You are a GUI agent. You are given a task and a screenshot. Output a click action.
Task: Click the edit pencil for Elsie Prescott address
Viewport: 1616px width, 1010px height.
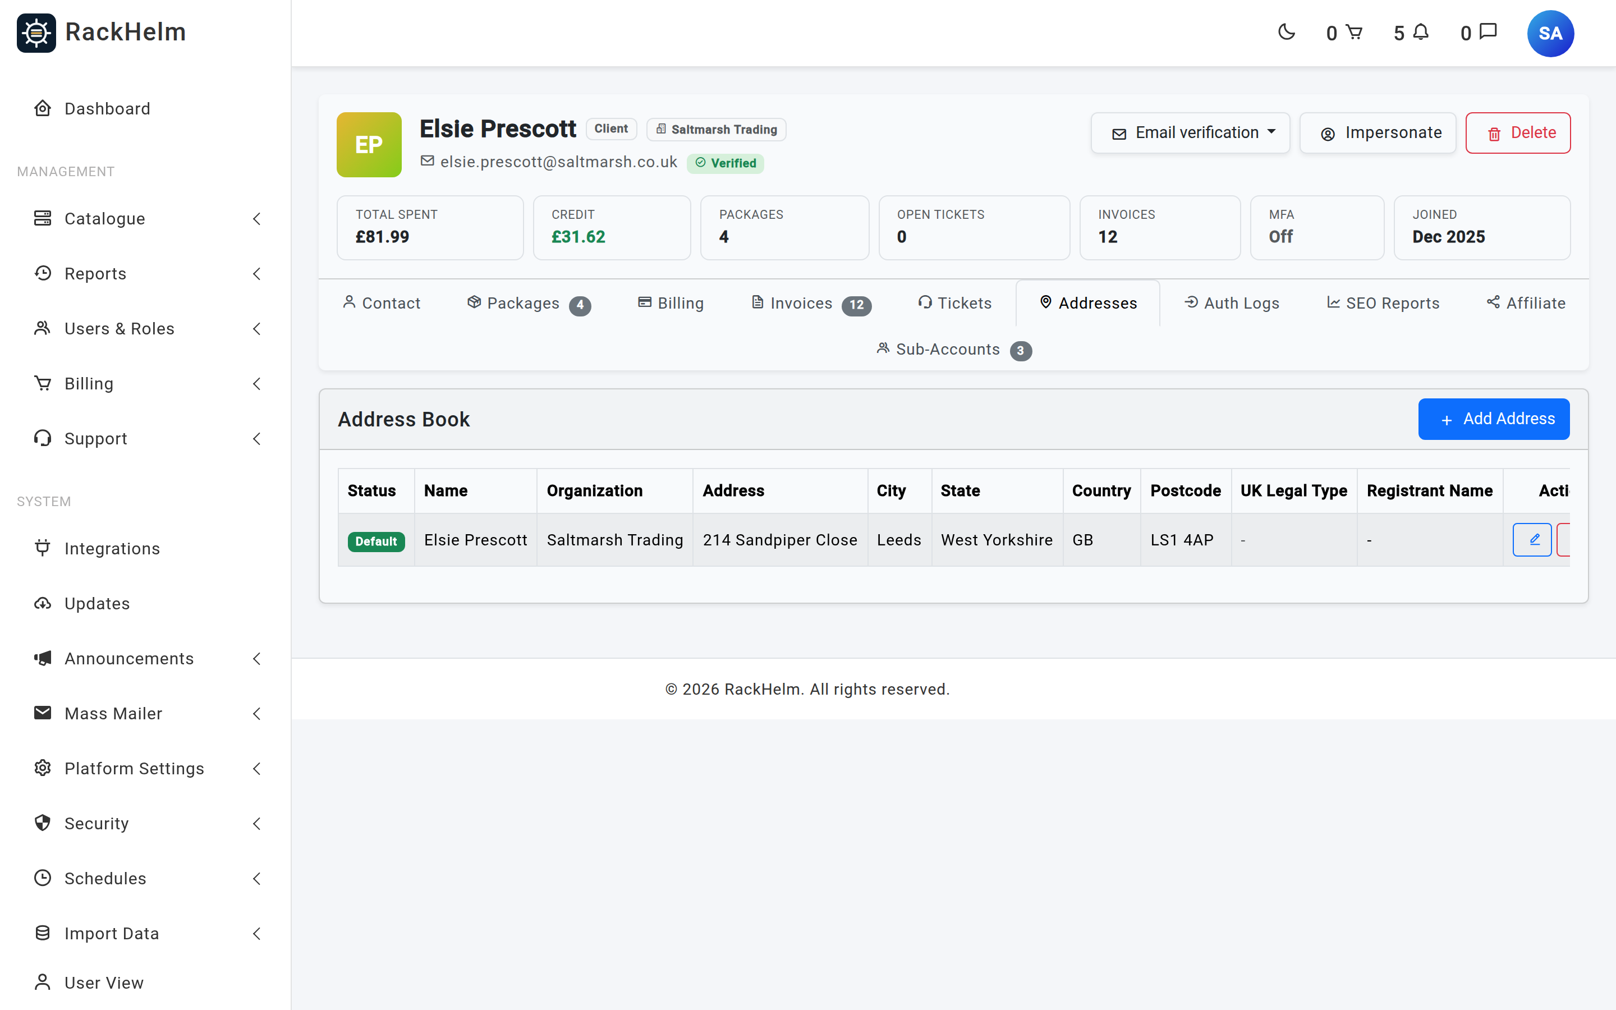click(1532, 540)
